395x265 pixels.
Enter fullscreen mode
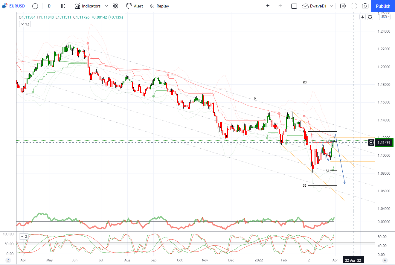[354, 6]
